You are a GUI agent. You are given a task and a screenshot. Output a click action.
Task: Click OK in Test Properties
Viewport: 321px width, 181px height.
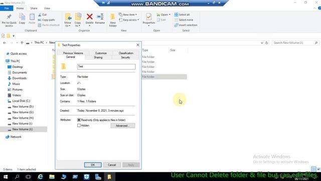(93, 165)
